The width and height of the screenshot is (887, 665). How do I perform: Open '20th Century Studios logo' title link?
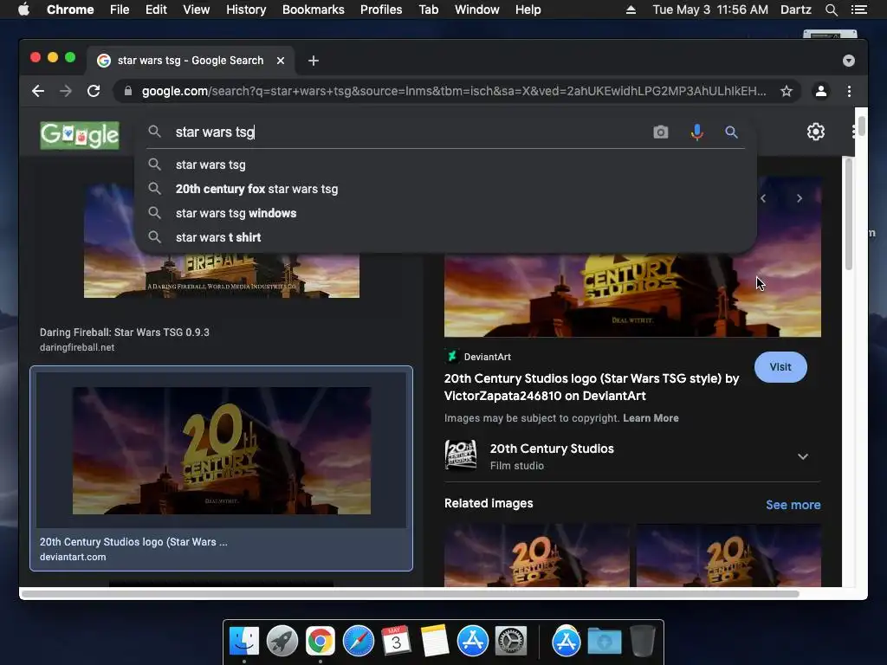pos(592,387)
